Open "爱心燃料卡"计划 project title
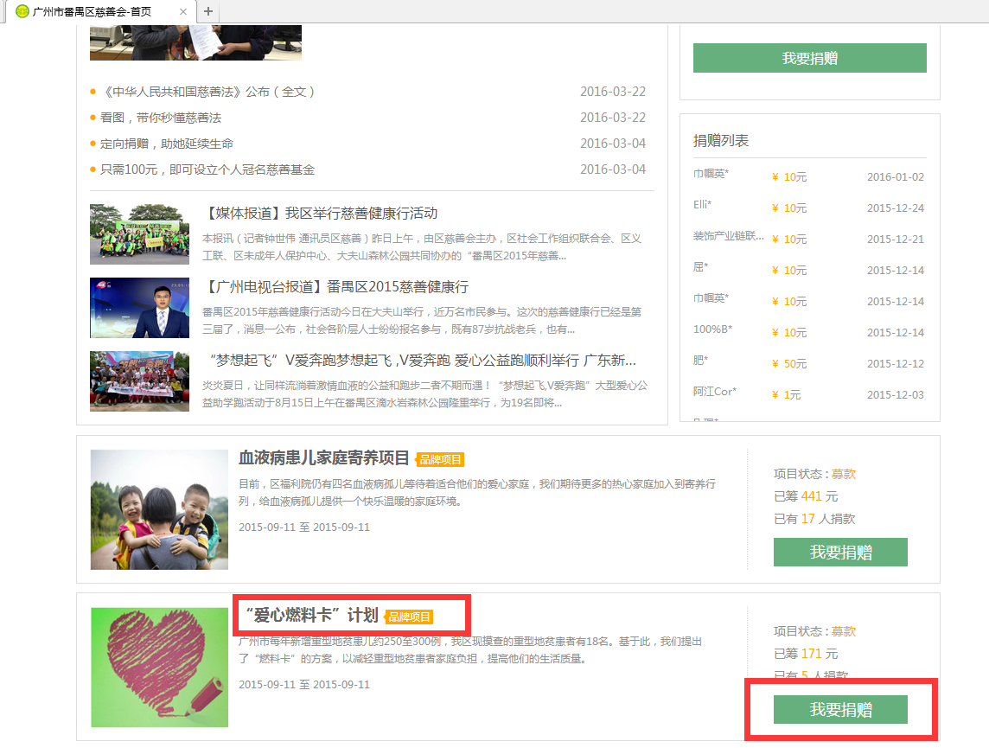This screenshot has height=748, width=989. click(311, 615)
